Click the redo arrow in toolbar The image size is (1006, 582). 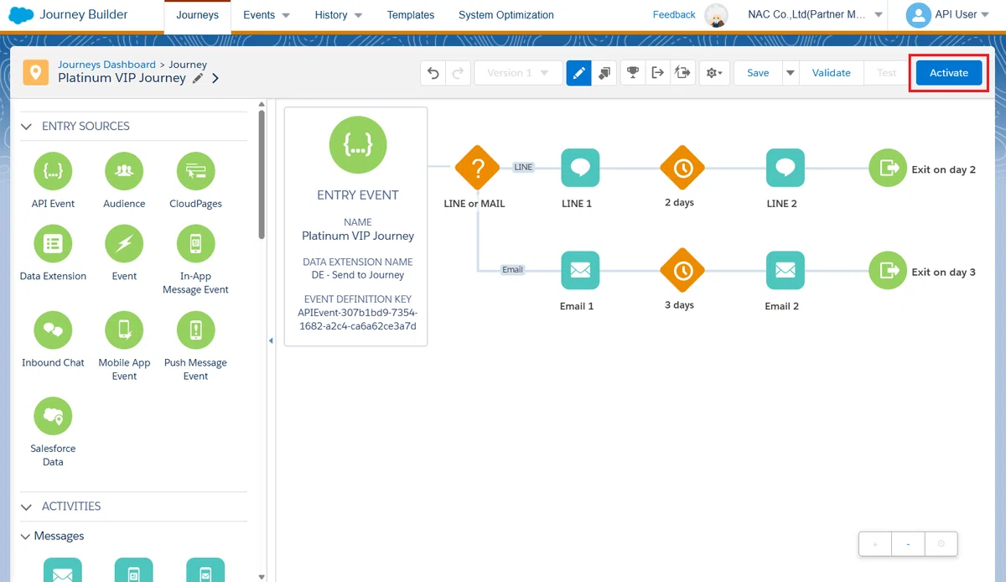coord(458,73)
